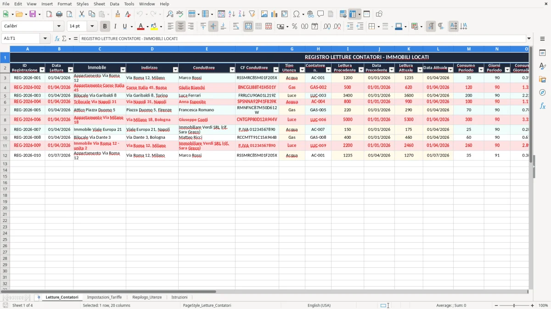Viewport: 551px width, 309px height.
Task: Open the Font Size dropdown
Action: tap(92, 27)
